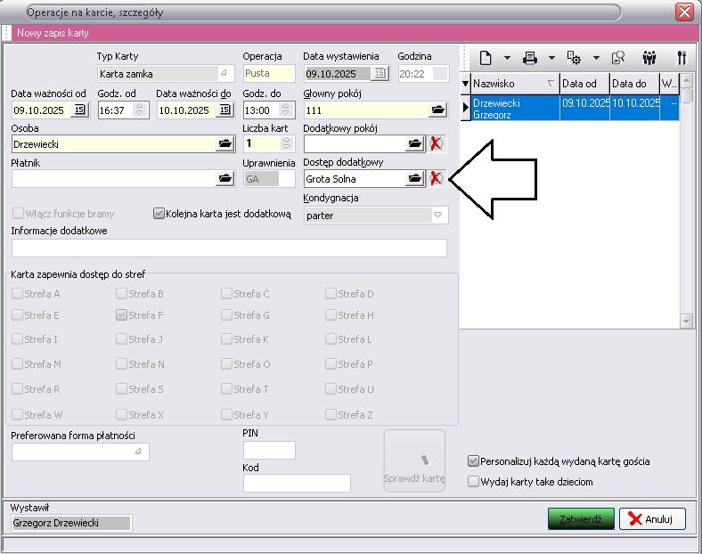Click the Zatwierdź button

581,519
